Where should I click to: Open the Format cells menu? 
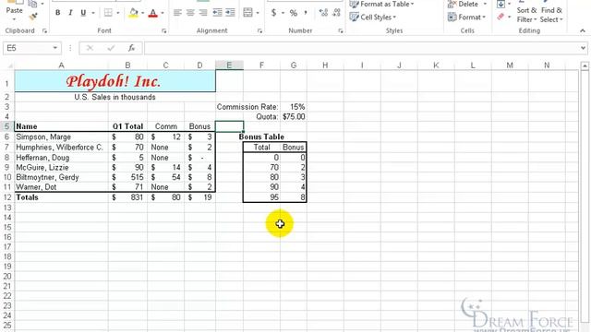[x=466, y=18]
